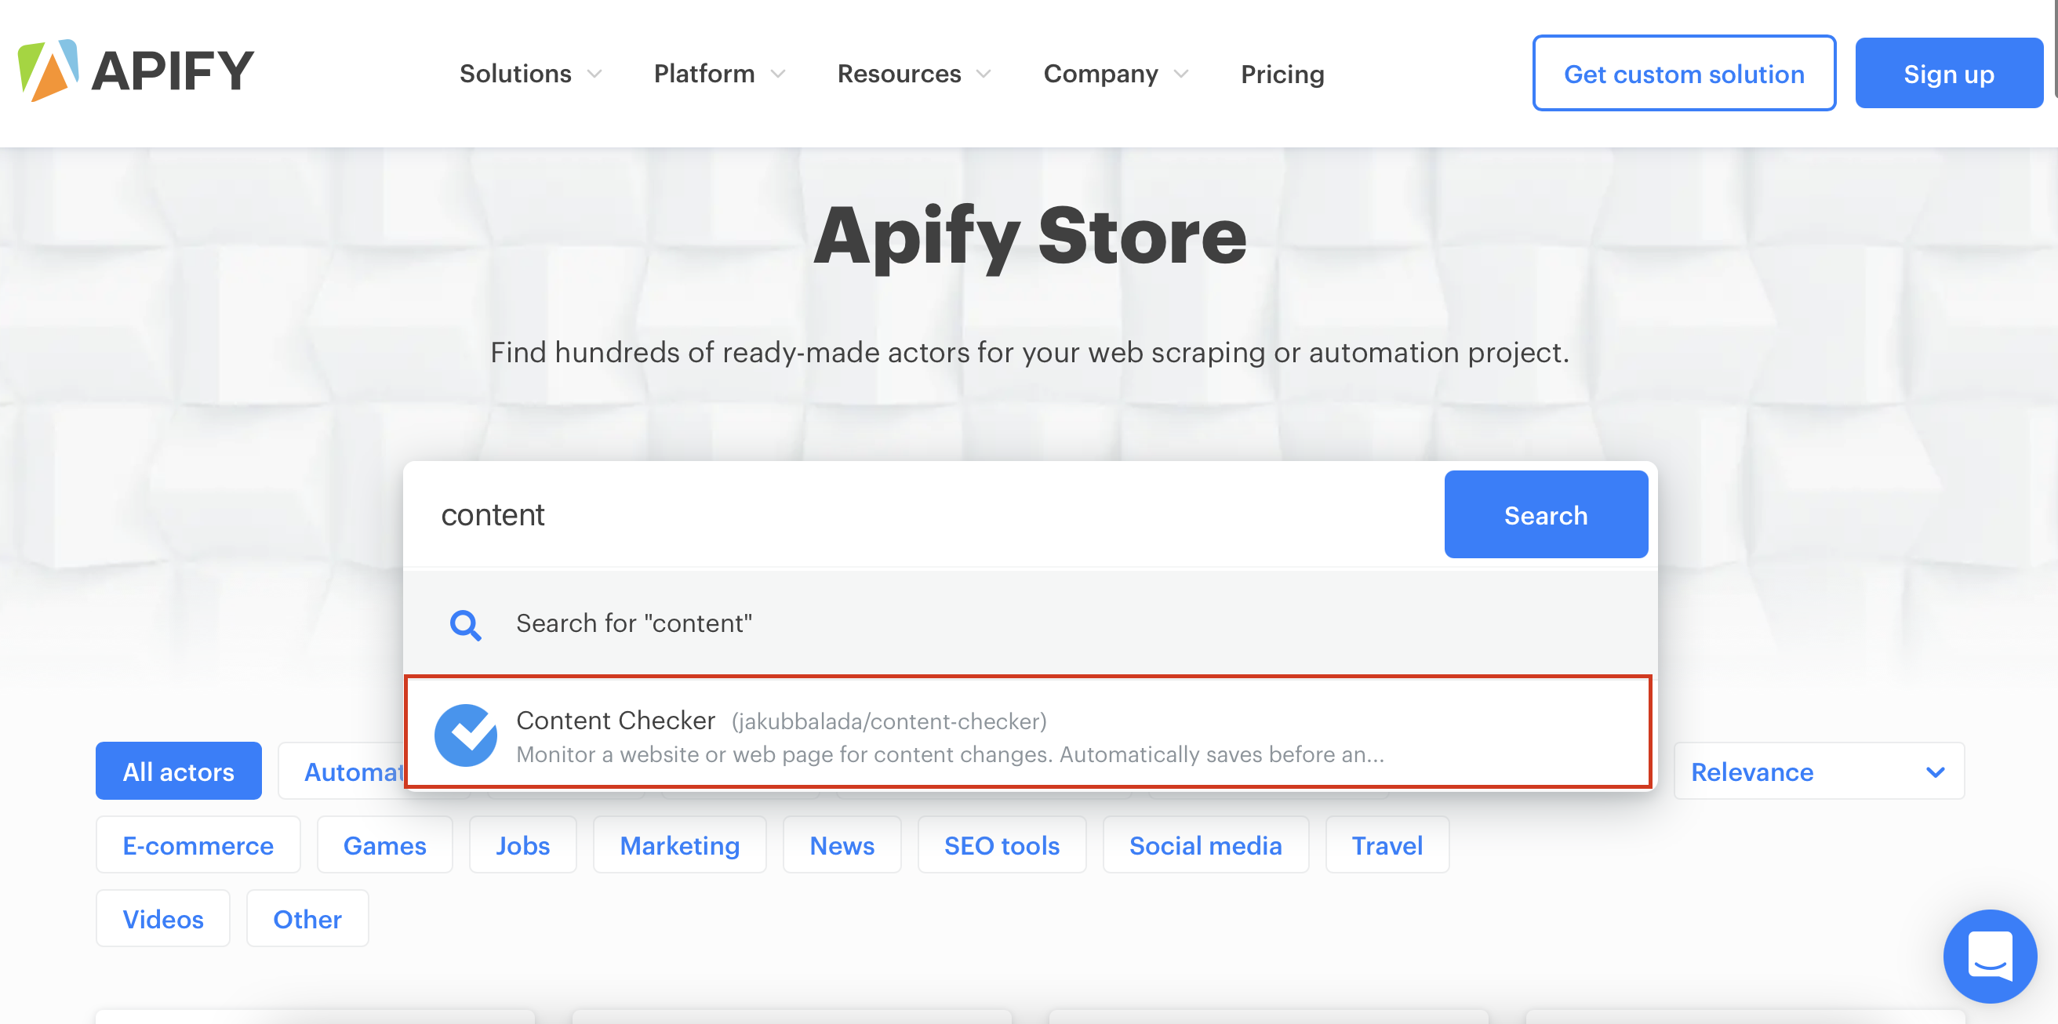This screenshot has height=1024, width=2058.
Task: Click the search field containing "content"
Action: pos(925,514)
